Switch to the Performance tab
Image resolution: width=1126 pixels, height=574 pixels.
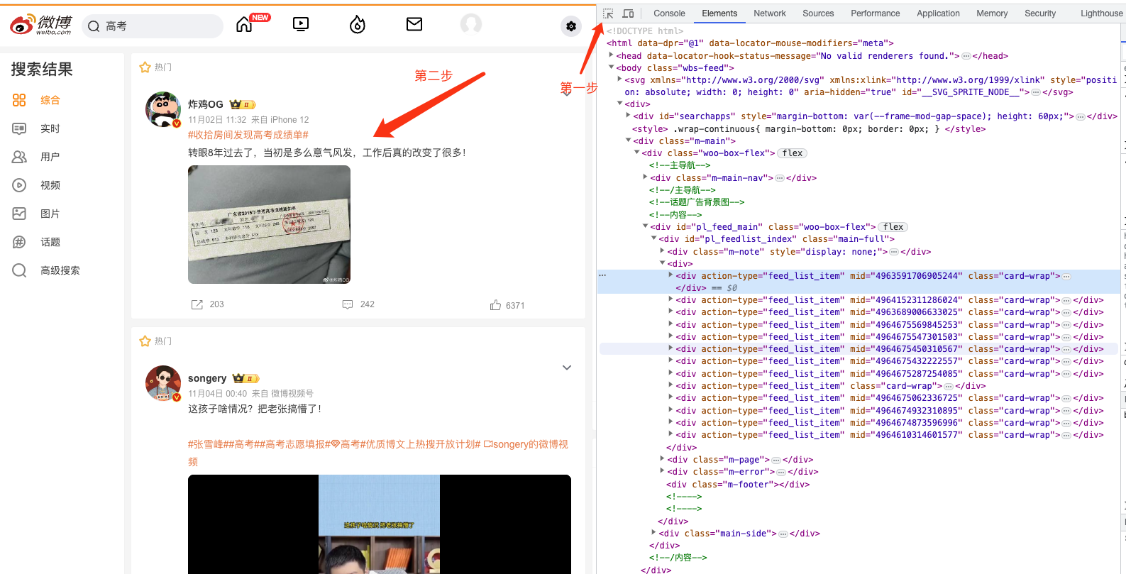875,13
